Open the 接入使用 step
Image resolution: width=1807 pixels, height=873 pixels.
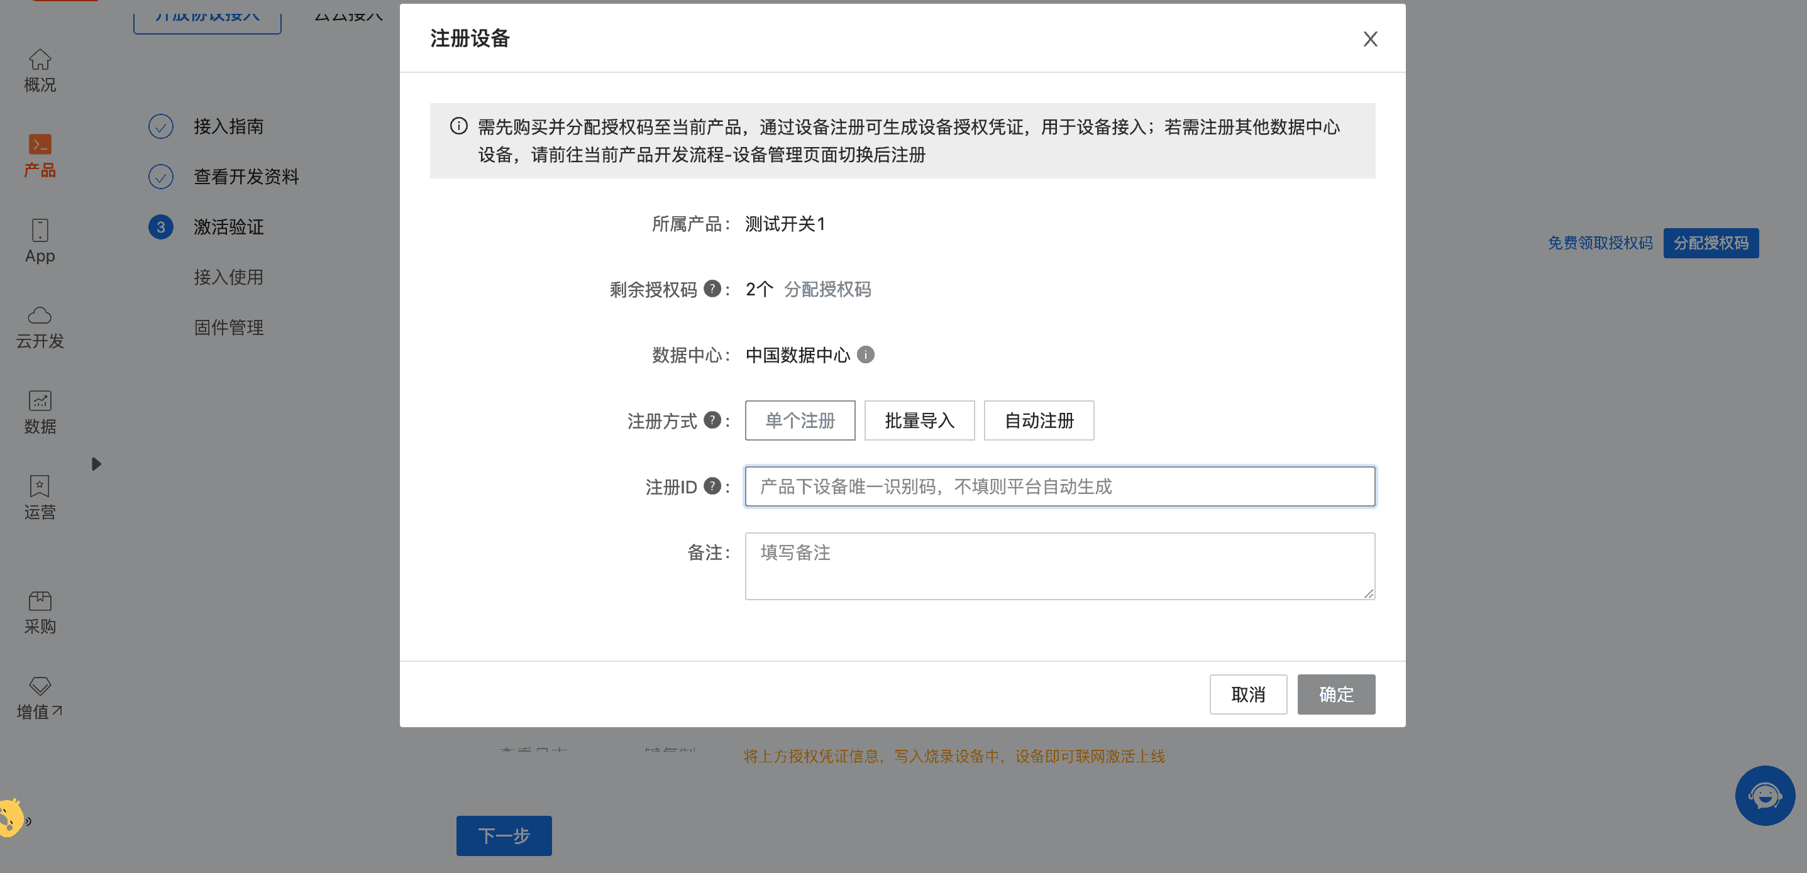[229, 277]
